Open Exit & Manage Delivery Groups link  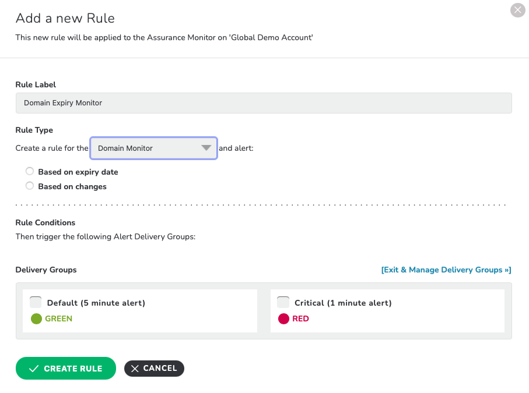pos(446,270)
